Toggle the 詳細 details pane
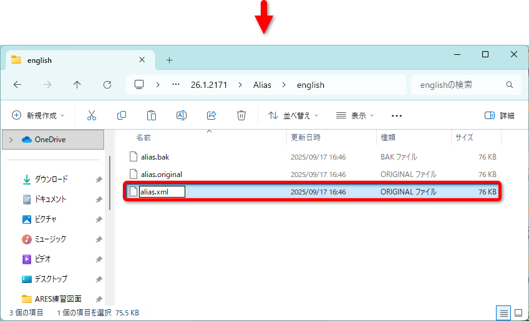 coord(499,116)
